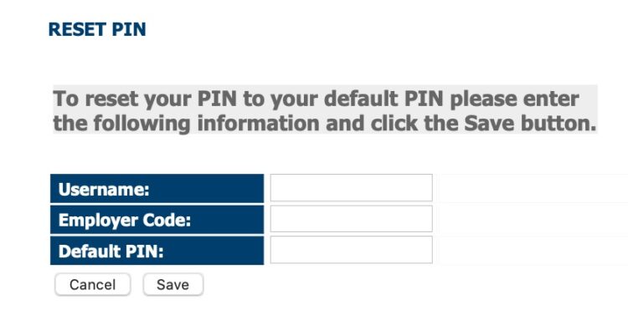Viewport: 628px width, 315px height.
Task: Click the RESET PIN page heading
Action: click(x=97, y=29)
